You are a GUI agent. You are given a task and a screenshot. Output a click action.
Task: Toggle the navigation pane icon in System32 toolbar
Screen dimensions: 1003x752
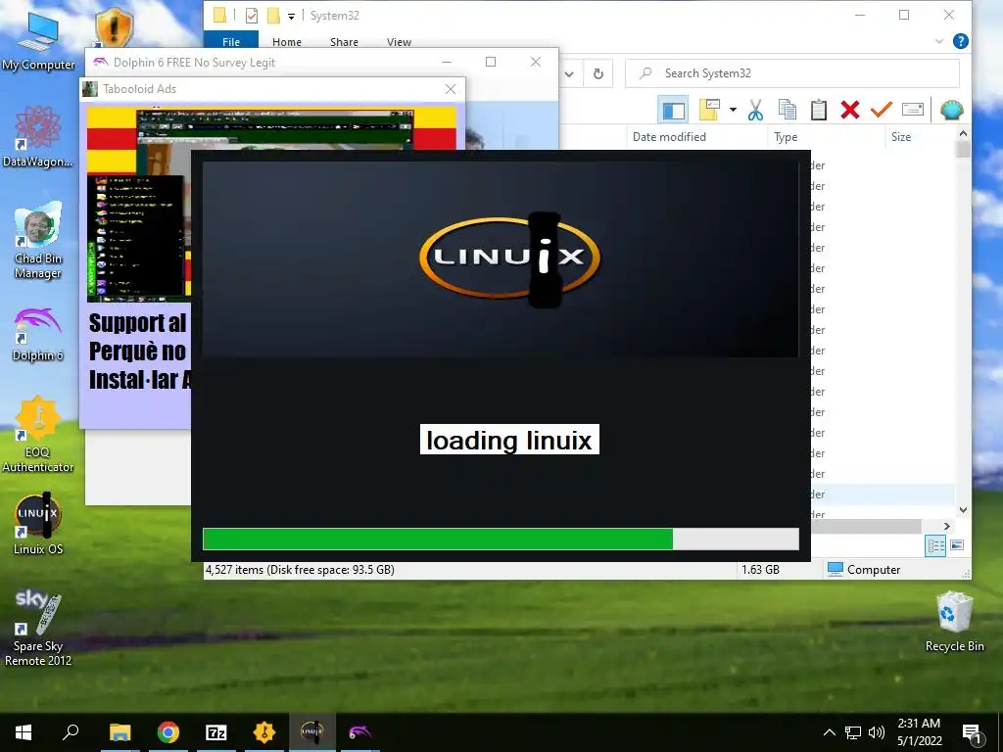pyautogui.click(x=673, y=110)
